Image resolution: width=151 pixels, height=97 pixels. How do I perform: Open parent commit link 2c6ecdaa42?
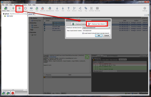coord(53,57)
